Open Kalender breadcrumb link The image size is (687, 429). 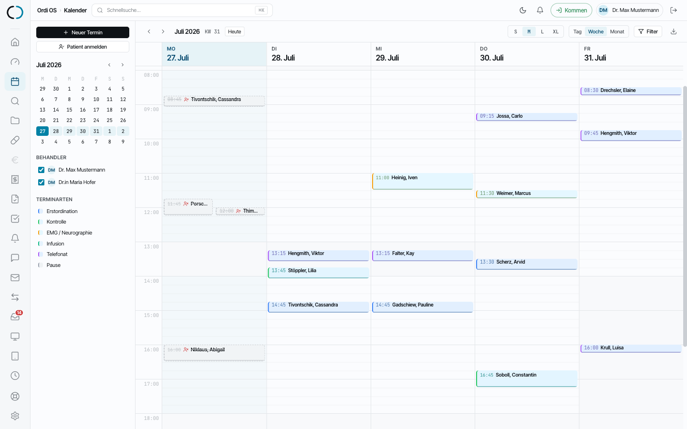pos(75,10)
